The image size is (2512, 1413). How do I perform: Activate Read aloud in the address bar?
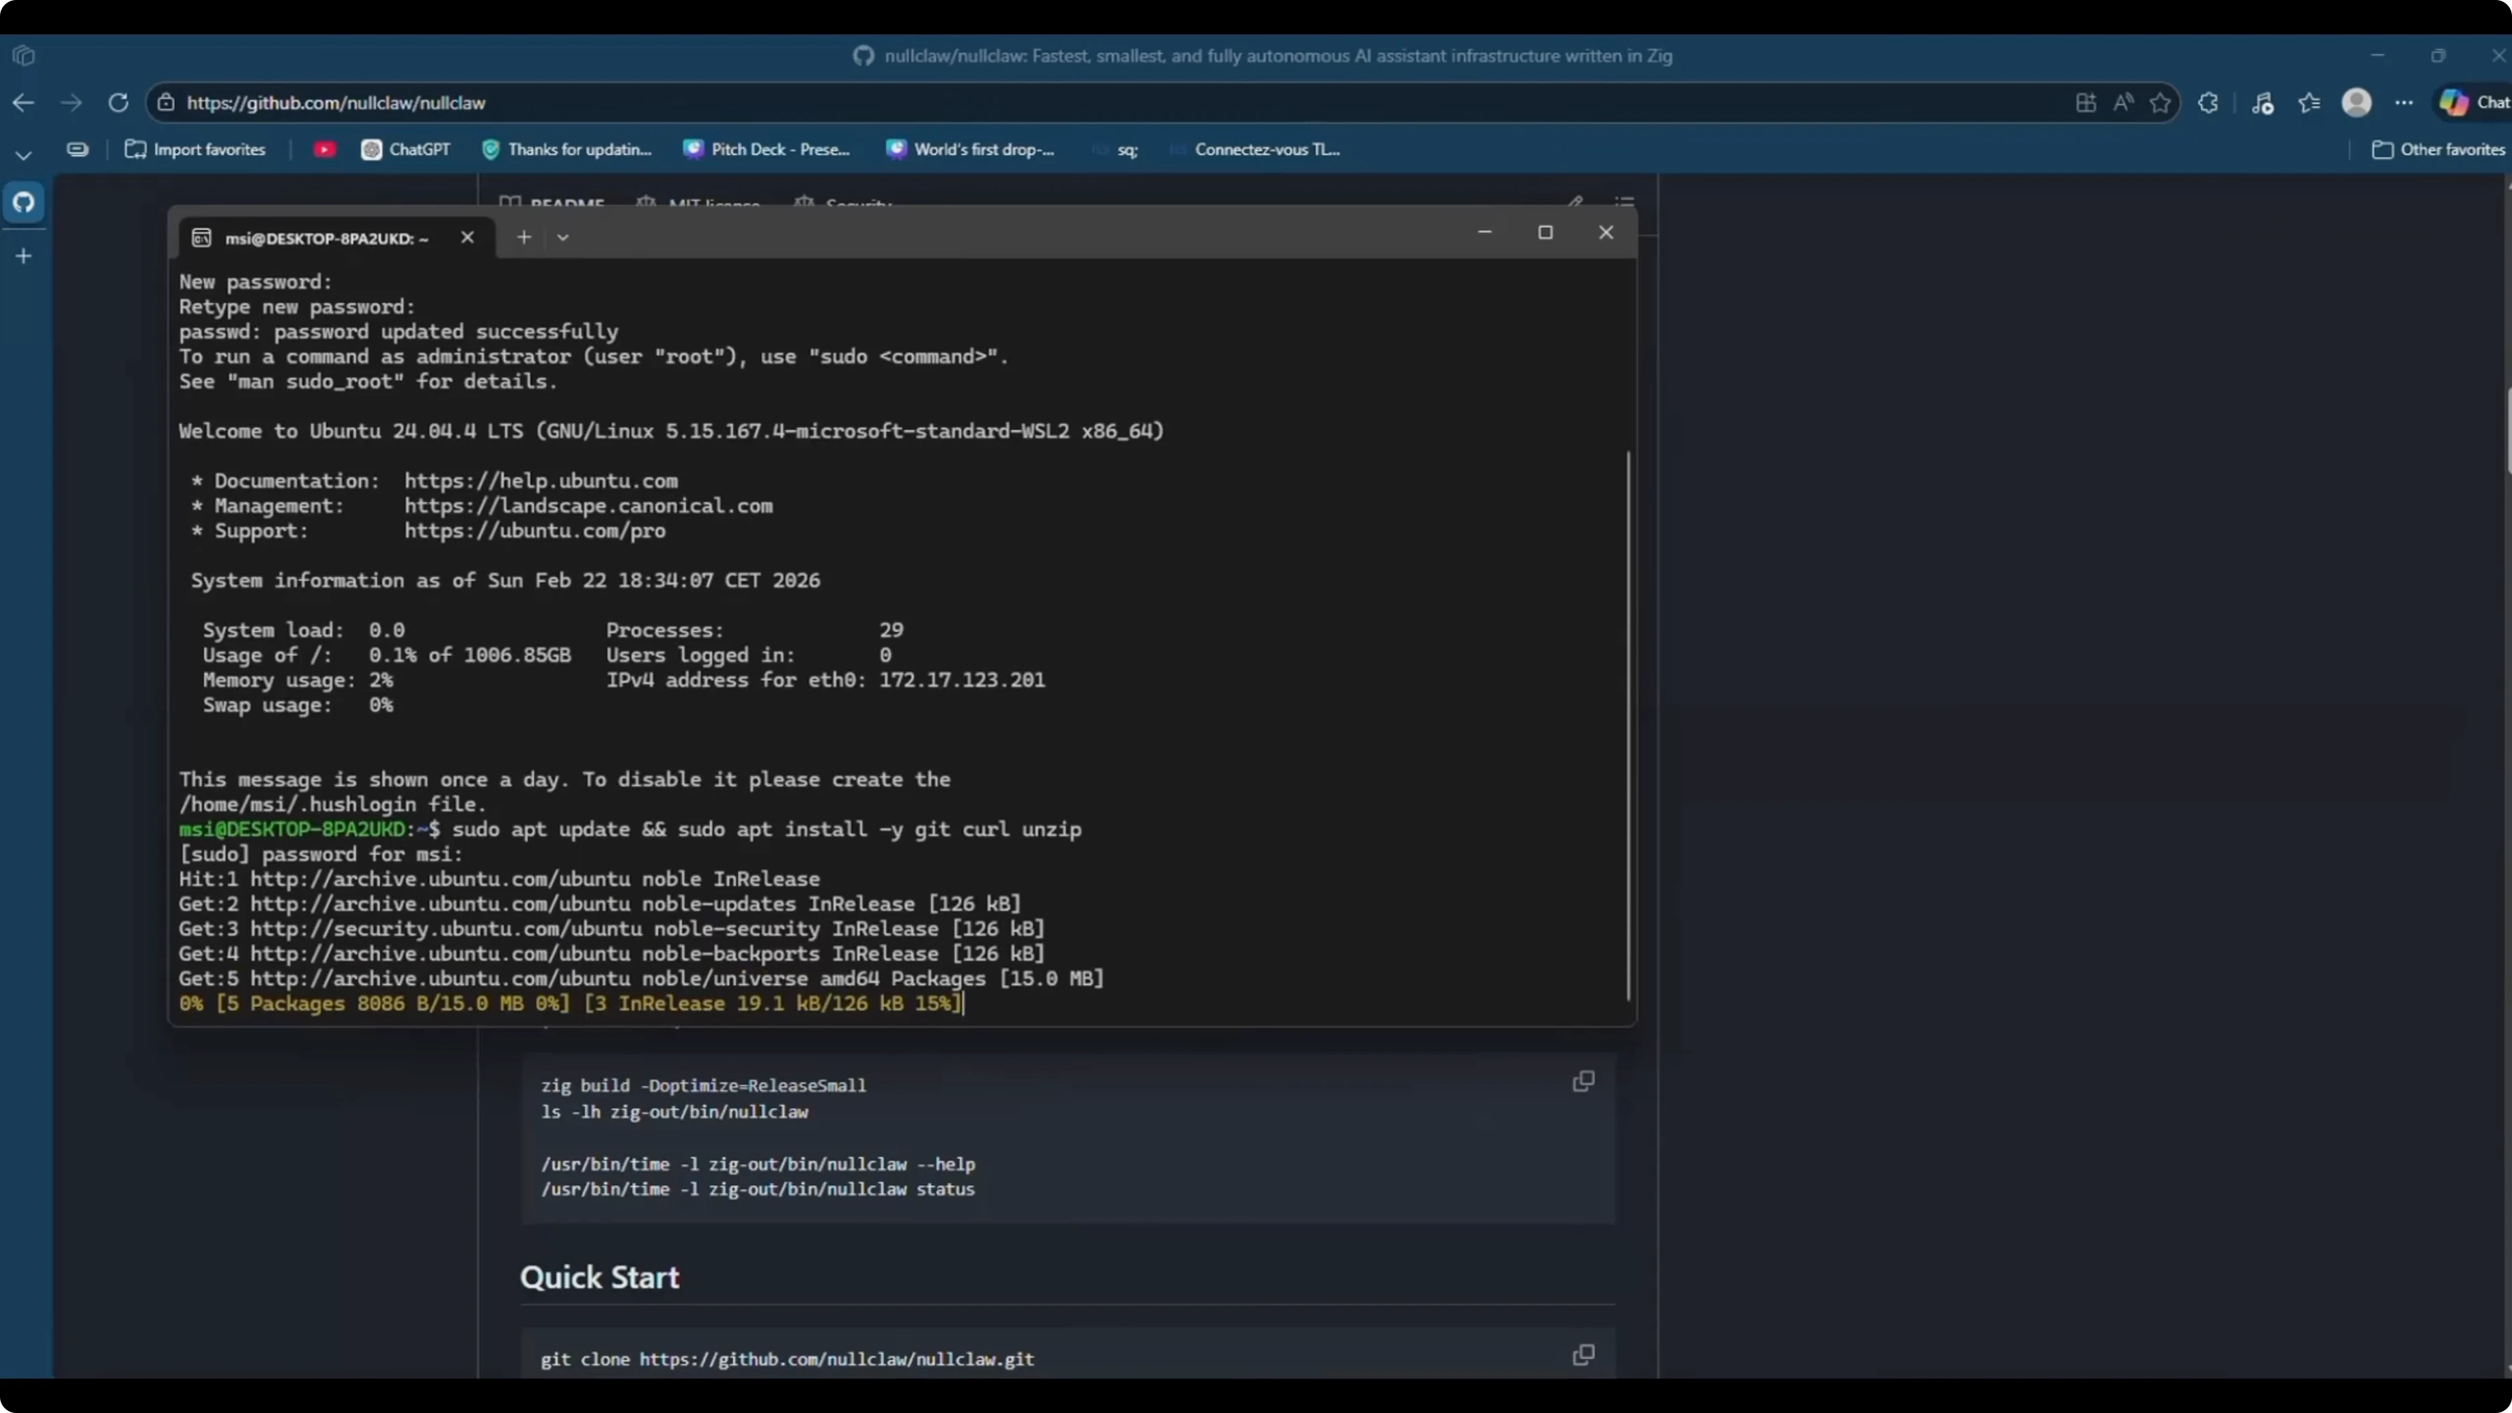2124,102
